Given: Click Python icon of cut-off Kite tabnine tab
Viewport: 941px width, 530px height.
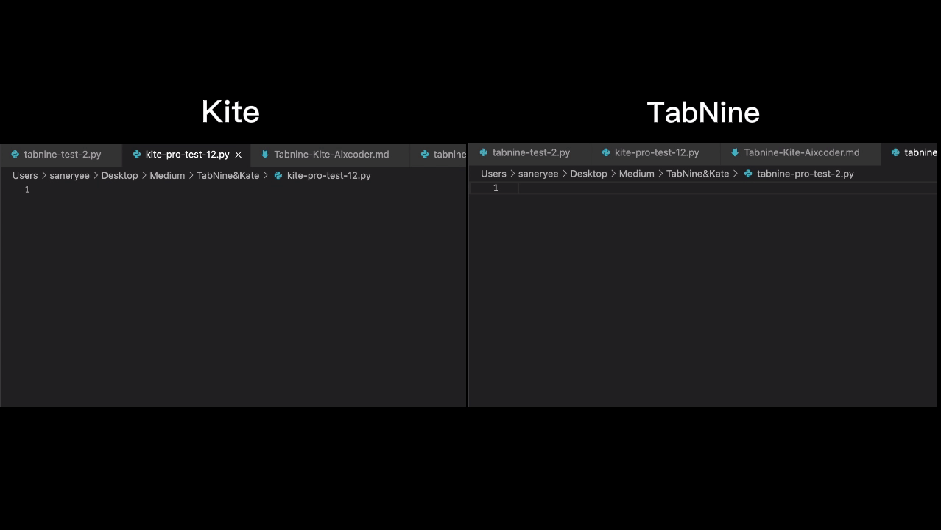Looking at the screenshot, I should pos(424,155).
